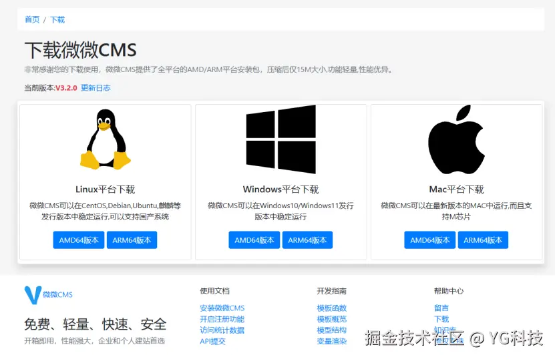Open the API提交 link
This screenshot has height=359, width=555.
pos(212,341)
